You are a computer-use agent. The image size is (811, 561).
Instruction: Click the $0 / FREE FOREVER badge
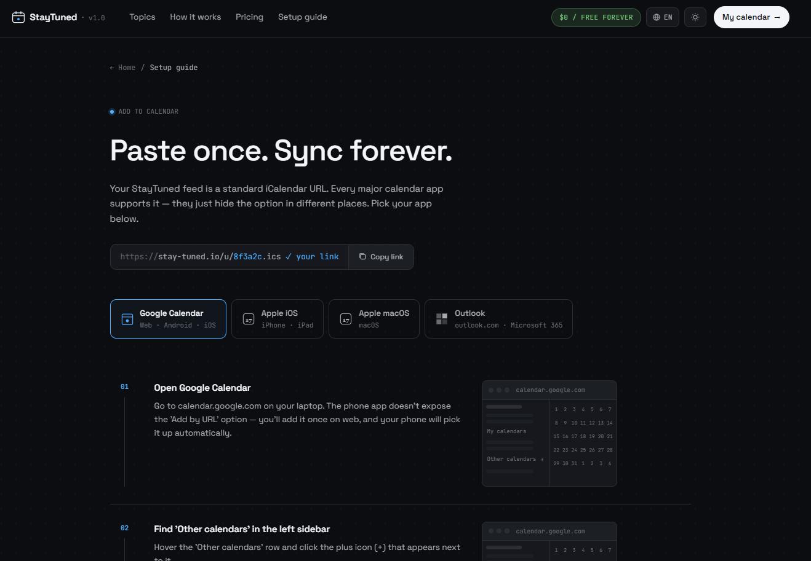[596, 17]
